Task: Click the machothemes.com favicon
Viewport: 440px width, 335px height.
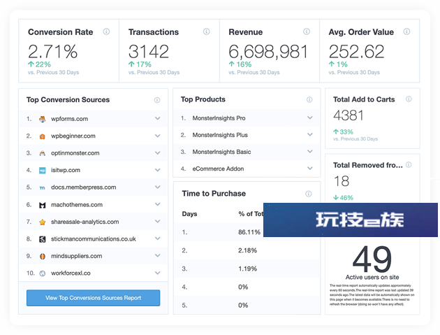Action: (x=43, y=205)
